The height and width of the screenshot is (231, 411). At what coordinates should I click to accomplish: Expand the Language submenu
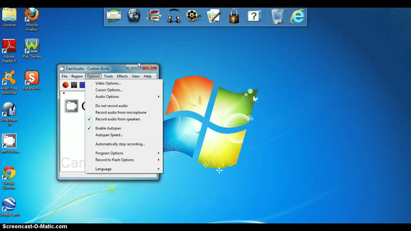tap(124, 169)
